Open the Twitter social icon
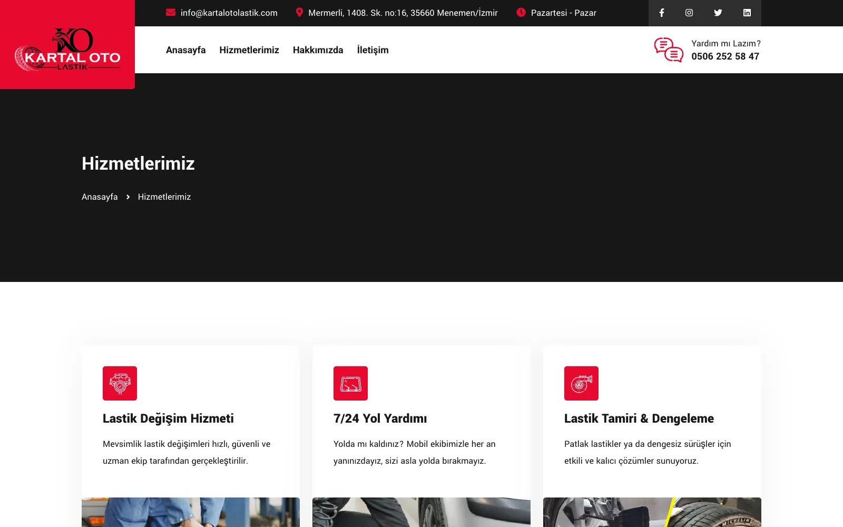 (718, 13)
